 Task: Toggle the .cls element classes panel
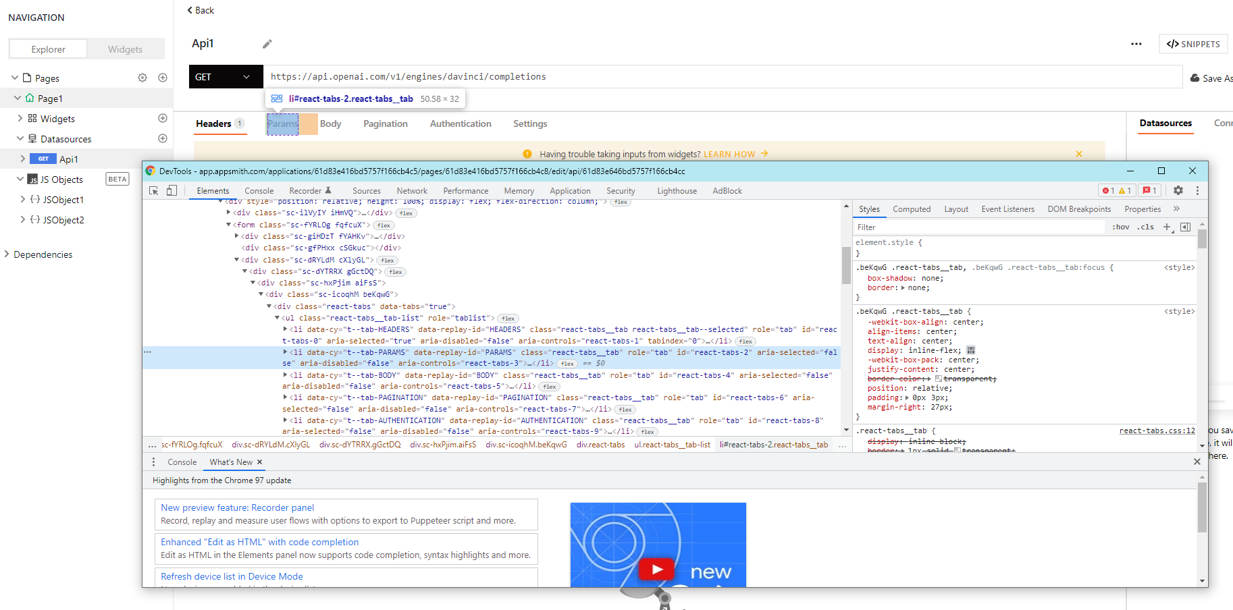tap(1145, 227)
